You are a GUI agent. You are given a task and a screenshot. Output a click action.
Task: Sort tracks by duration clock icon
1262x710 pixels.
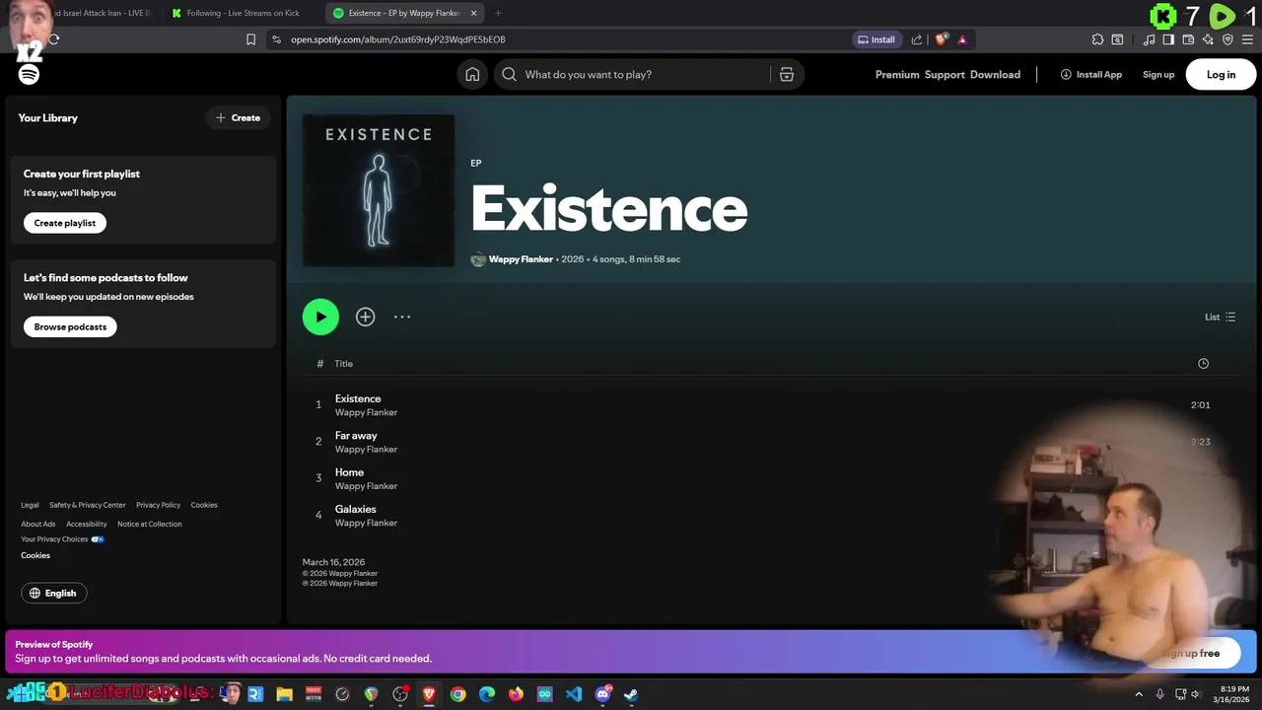(x=1203, y=364)
